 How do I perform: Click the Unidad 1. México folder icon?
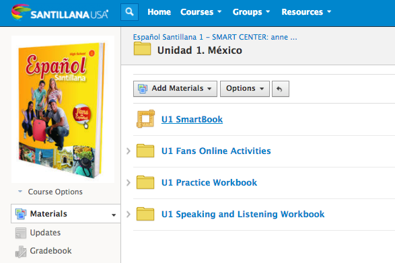pos(143,48)
